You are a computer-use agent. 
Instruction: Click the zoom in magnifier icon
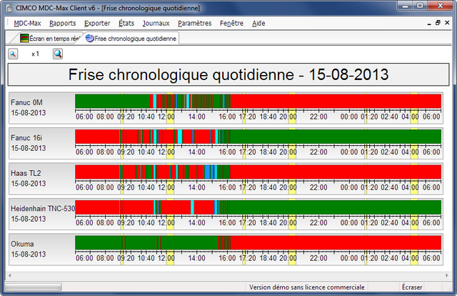(x=58, y=54)
